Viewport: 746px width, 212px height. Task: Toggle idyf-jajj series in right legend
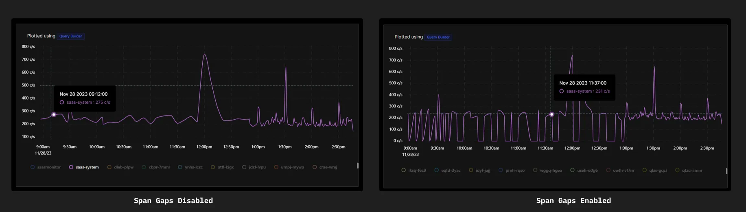[x=479, y=170]
